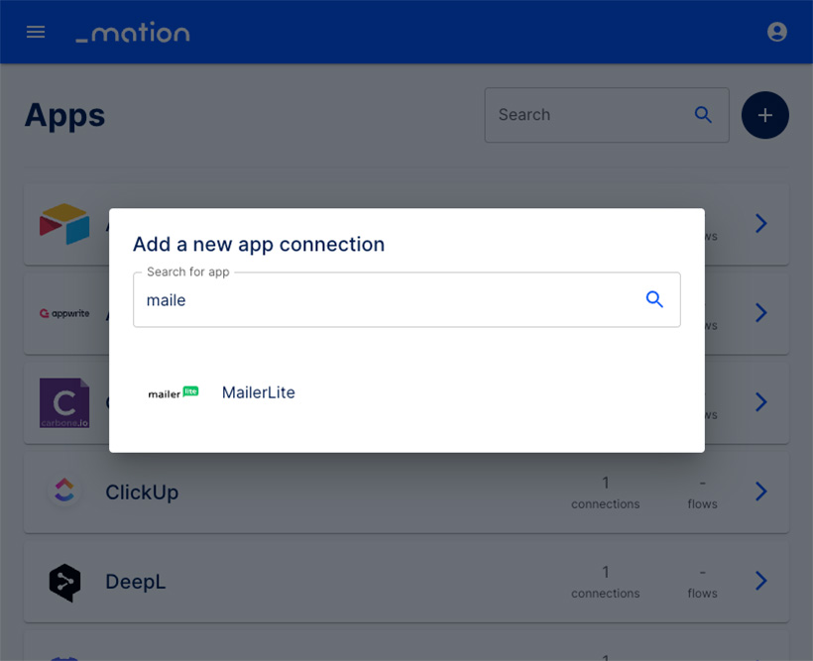Expand the first app row chevron
The height and width of the screenshot is (661, 813).
[x=760, y=223]
